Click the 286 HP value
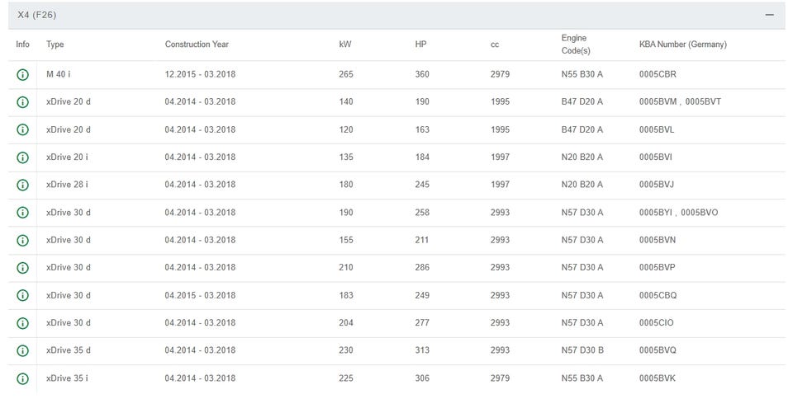Screen dimensions: 793x399 coord(422,267)
